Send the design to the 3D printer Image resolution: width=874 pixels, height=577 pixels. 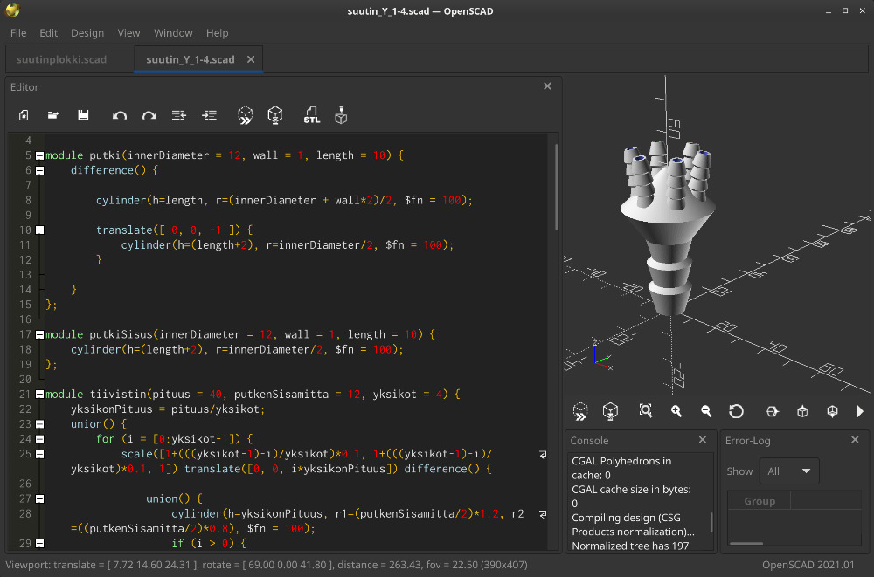point(341,114)
